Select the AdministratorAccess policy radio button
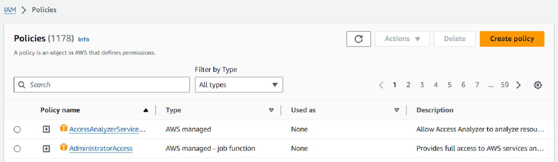This screenshot has width=558, height=162. tap(17, 148)
